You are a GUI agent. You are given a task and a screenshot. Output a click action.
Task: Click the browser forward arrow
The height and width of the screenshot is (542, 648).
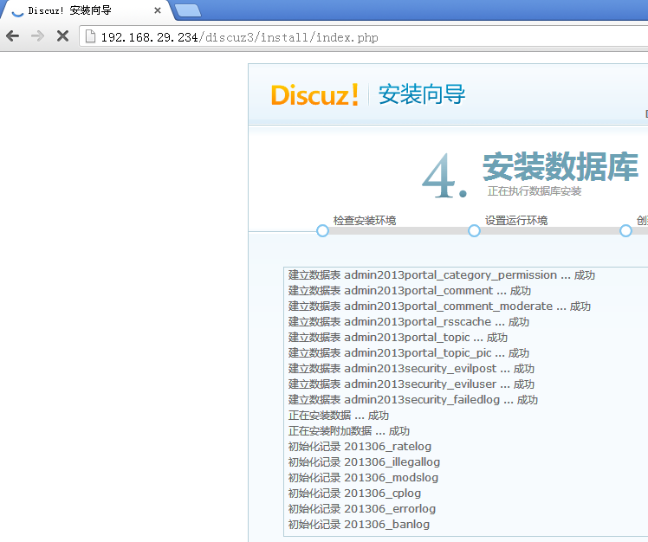coord(37,36)
